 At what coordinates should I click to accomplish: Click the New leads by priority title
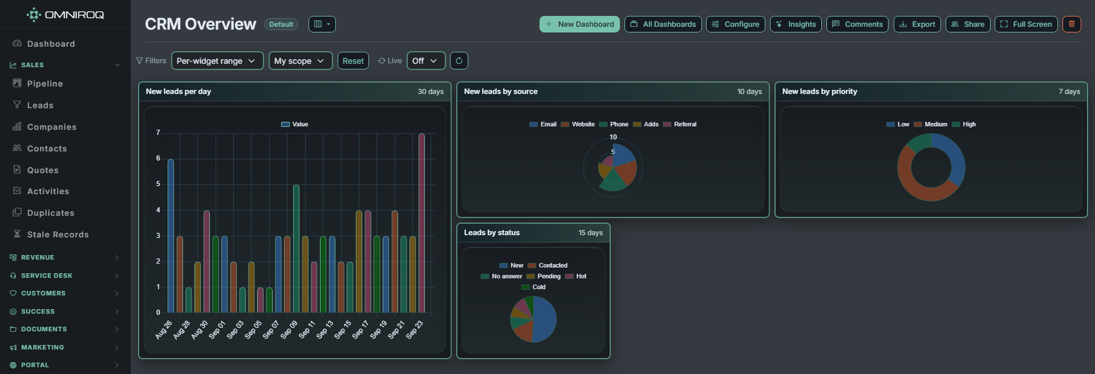(x=820, y=91)
